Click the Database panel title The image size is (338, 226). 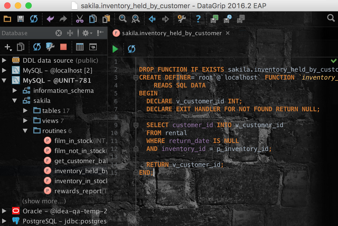coord(15,33)
